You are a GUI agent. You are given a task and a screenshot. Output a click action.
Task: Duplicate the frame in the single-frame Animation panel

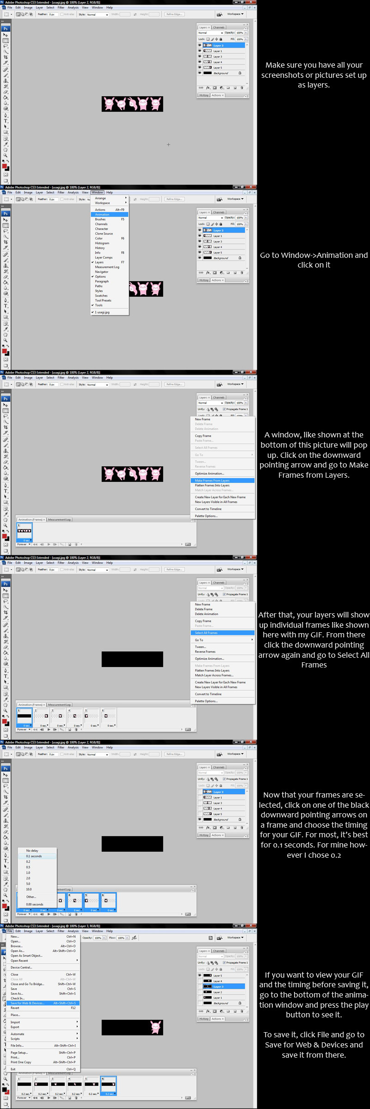point(69,544)
